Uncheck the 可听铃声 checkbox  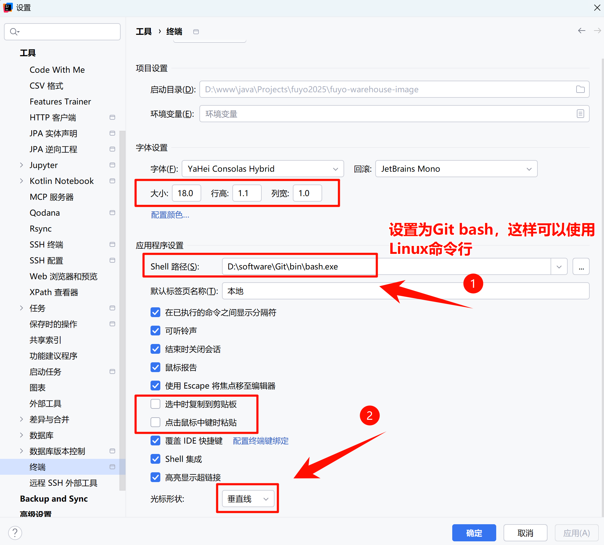(155, 331)
